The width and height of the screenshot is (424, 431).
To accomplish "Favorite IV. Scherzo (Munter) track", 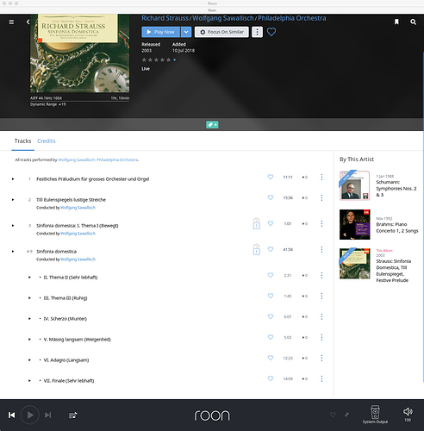I will tap(271, 316).
